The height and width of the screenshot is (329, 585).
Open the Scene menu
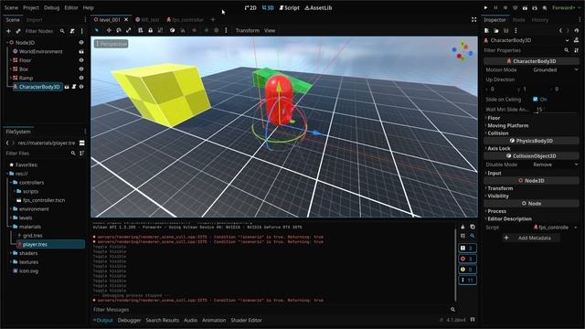click(11, 7)
